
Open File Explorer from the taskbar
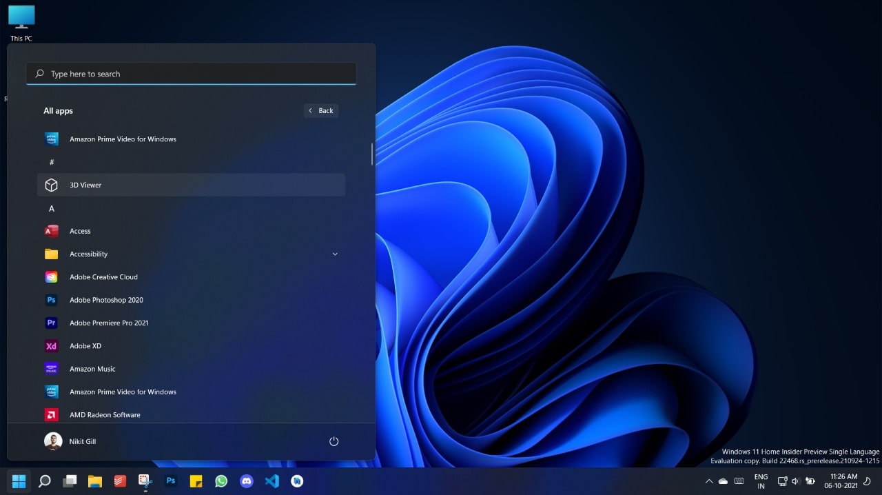click(x=95, y=481)
